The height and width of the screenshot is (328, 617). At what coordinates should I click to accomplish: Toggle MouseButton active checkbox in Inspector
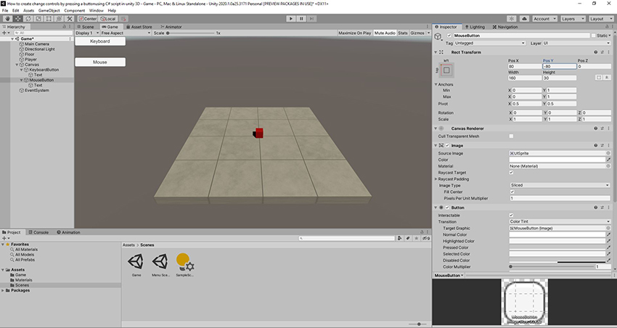pyautogui.click(x=450, y=36)
